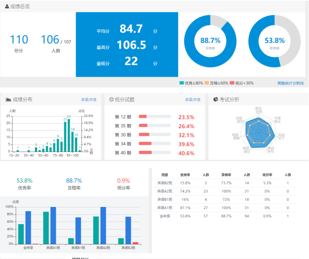Image resolution: width=309 pixels, height=259 pixels.
Task: Click the progress bar for 第 12 题
Action: [x=154, y=117]
